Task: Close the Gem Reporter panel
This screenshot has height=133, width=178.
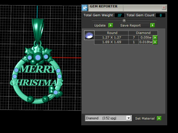Action: [164, 8]
